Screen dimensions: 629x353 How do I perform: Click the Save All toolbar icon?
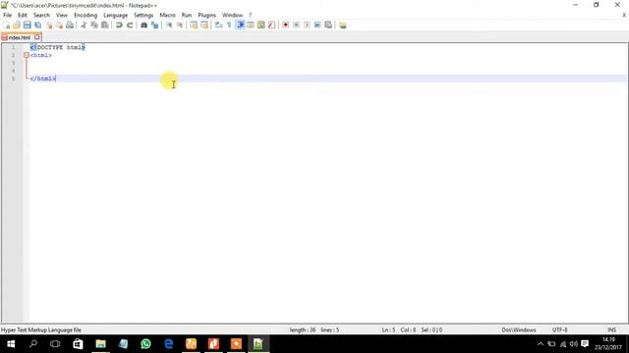pyautogui.click(x=37, y=25)
